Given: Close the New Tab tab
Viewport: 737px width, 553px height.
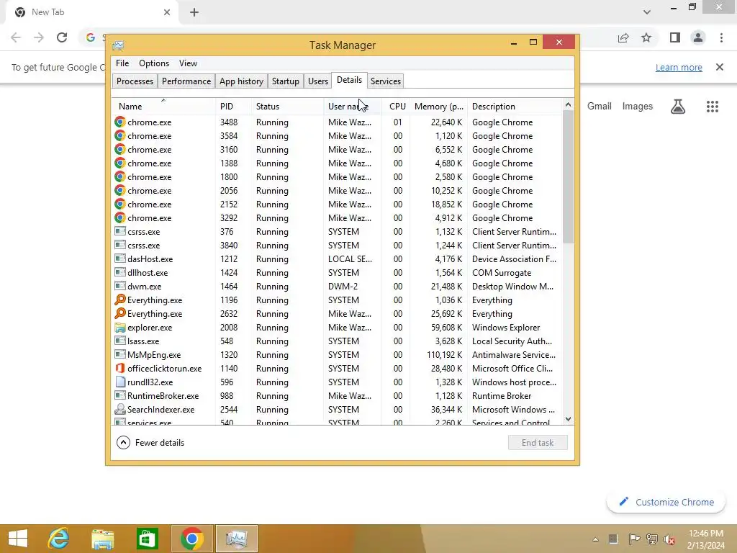Looking at the screenshot, I should 167,12.
